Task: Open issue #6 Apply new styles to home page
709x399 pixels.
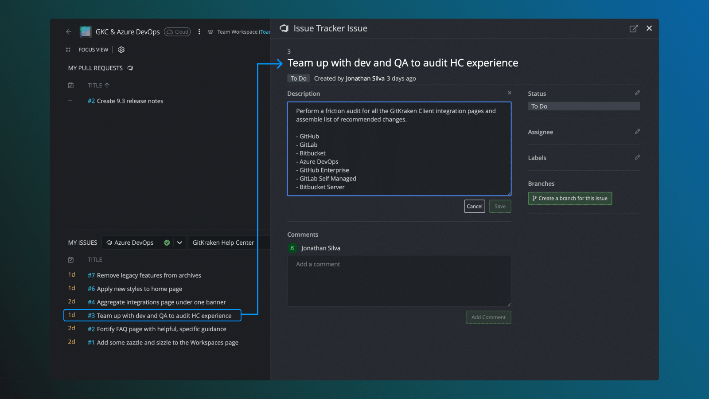Action: click(135, 289)
